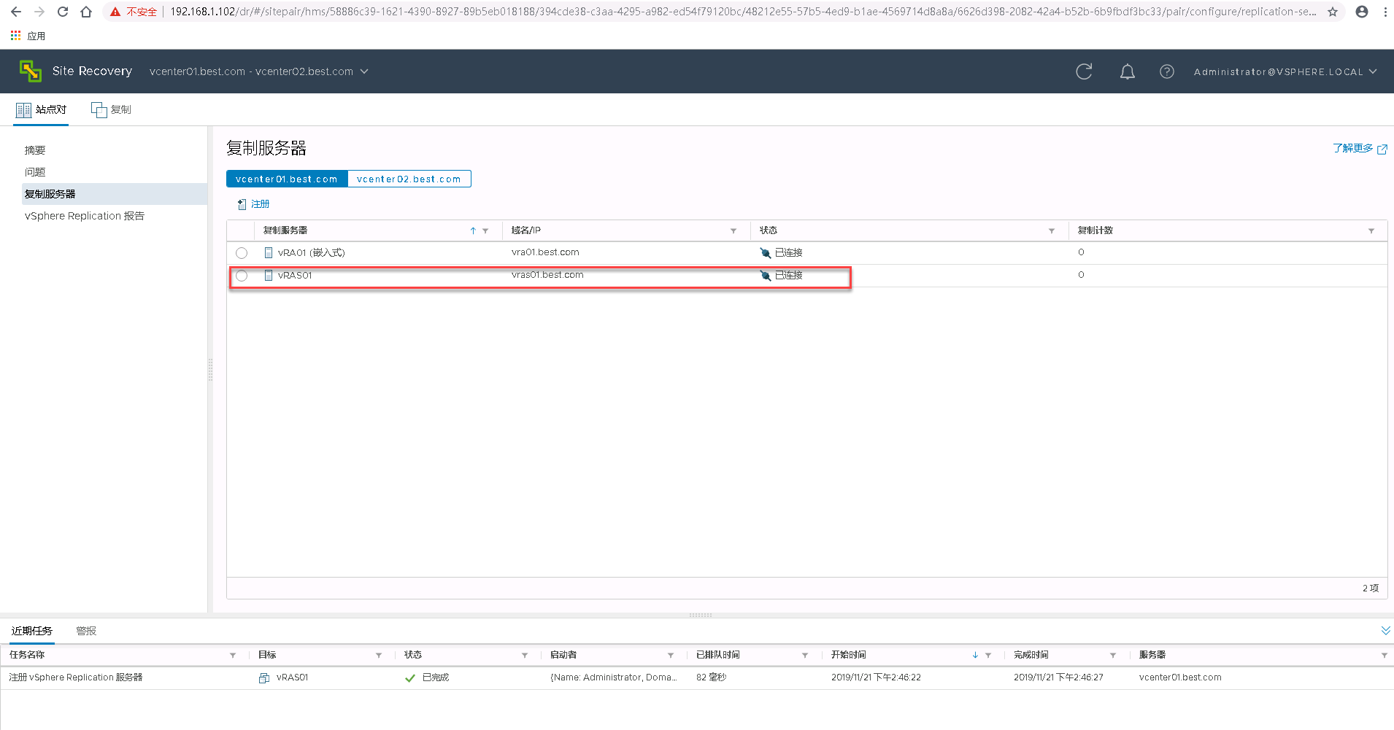The height and width of the screenshot is (730, 1394).
Task: Click the server icon next to vRA01
Action: click(269, 252)
